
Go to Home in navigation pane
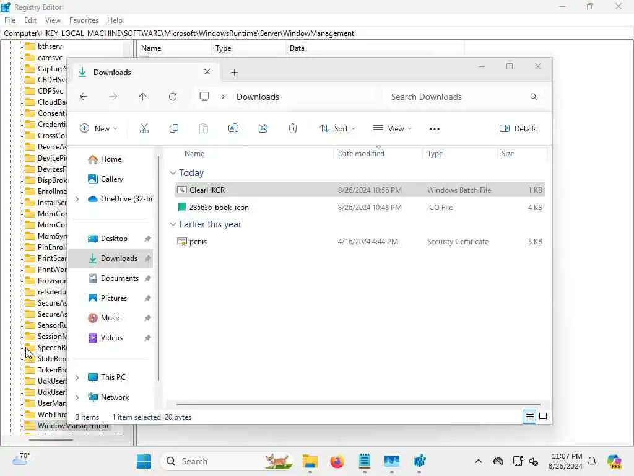point(110,159)
